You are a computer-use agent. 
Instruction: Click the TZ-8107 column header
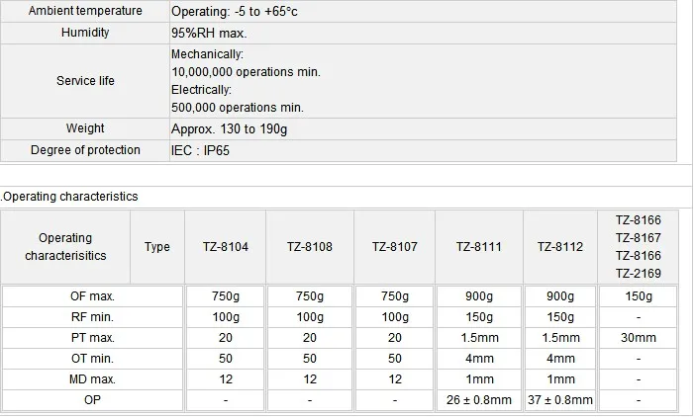coord(394,247)
